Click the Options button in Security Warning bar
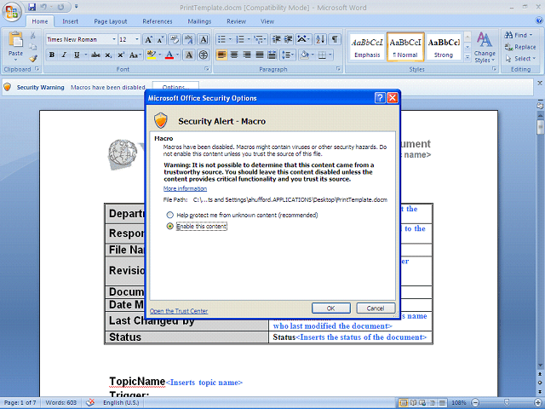This screenshot has width=545, height=409. click(x=176, y=86)
